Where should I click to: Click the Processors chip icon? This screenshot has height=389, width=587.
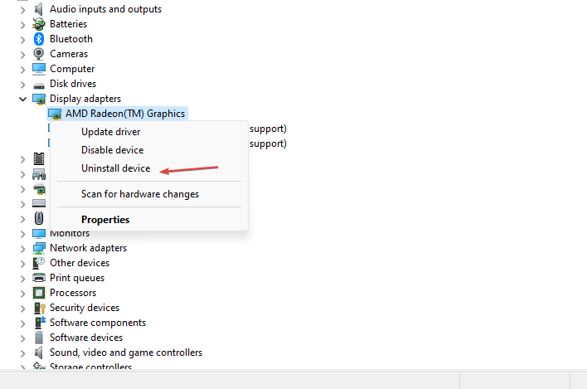(39, 293)
